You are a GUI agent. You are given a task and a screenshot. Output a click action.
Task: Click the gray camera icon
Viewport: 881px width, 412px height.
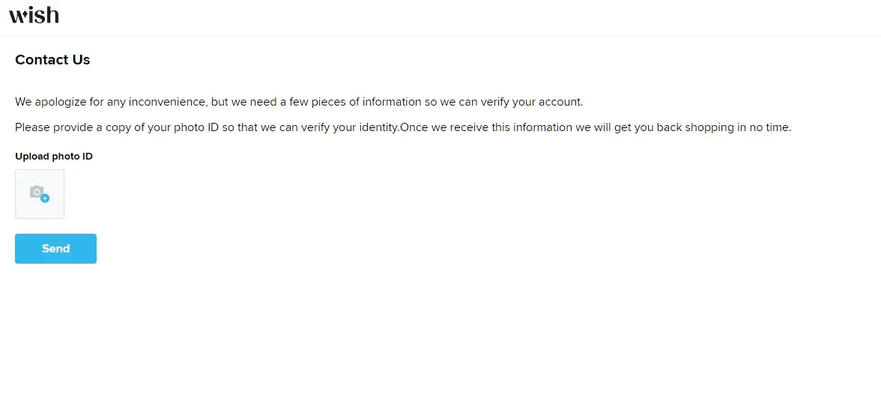click(37, 193)
